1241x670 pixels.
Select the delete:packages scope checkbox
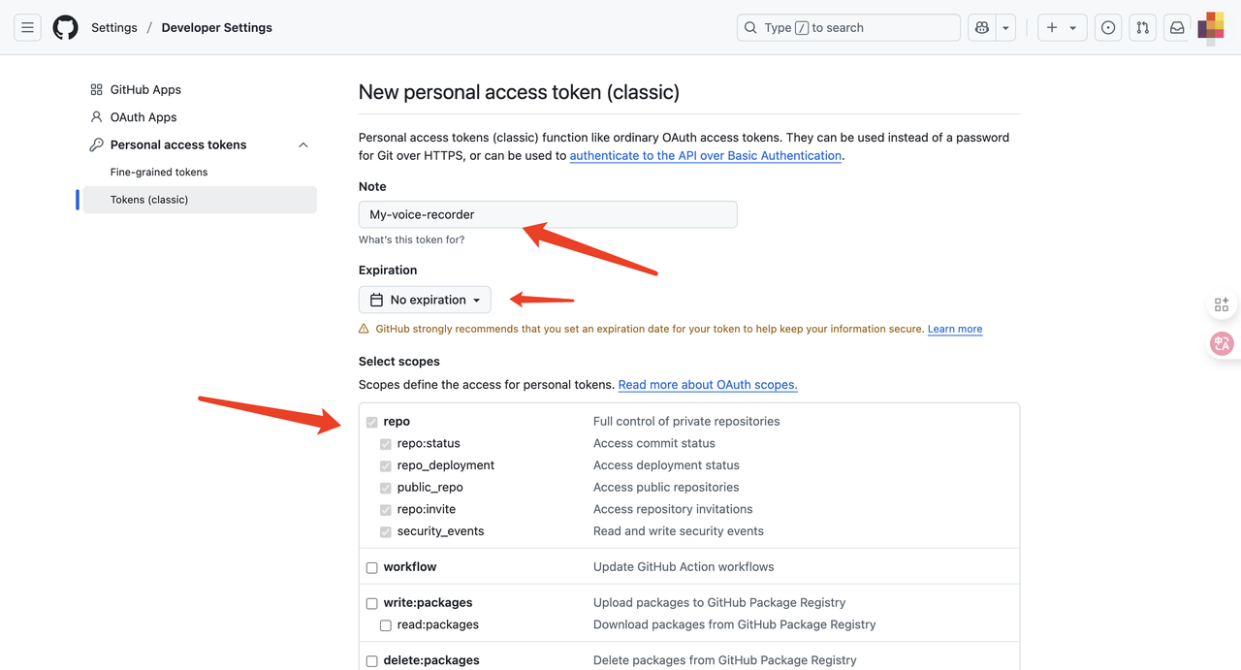[x=371, y=661]
